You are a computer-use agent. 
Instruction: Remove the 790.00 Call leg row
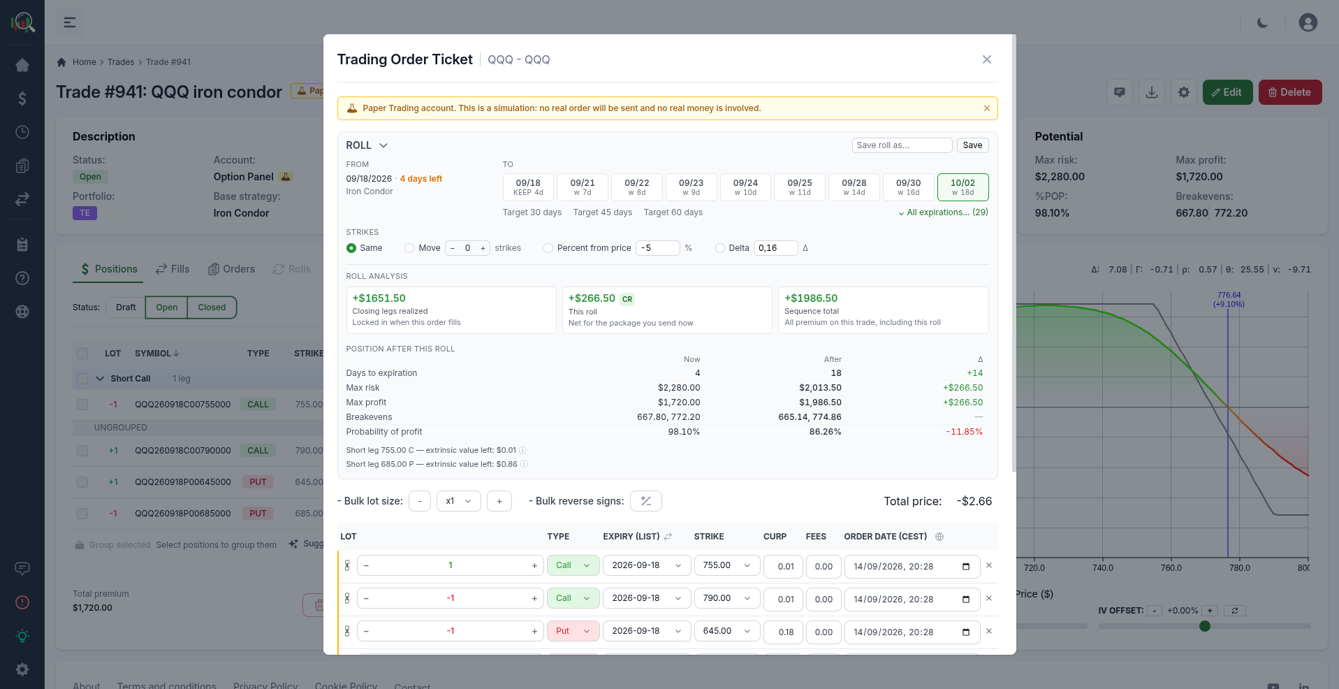point(989,598)
